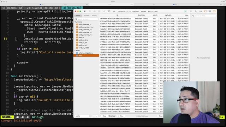The height and width of the screenshot is (127, 226).
Task: Select the Searchable Task 53 cell
Action: pyautogui.click(x=141, y=19)
